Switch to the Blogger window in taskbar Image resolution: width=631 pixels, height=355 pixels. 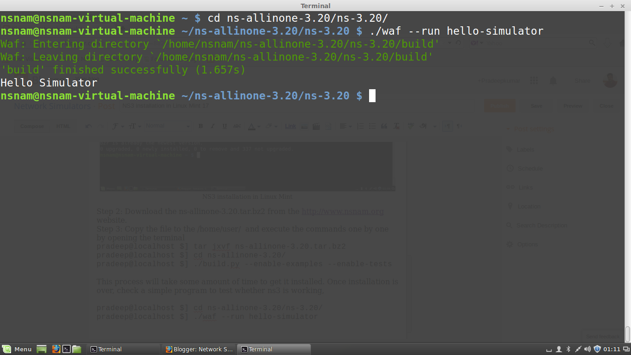199,349
